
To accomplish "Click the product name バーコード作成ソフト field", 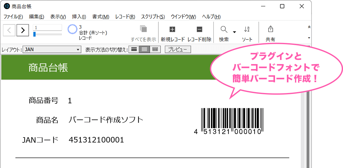I will (106, 120).
